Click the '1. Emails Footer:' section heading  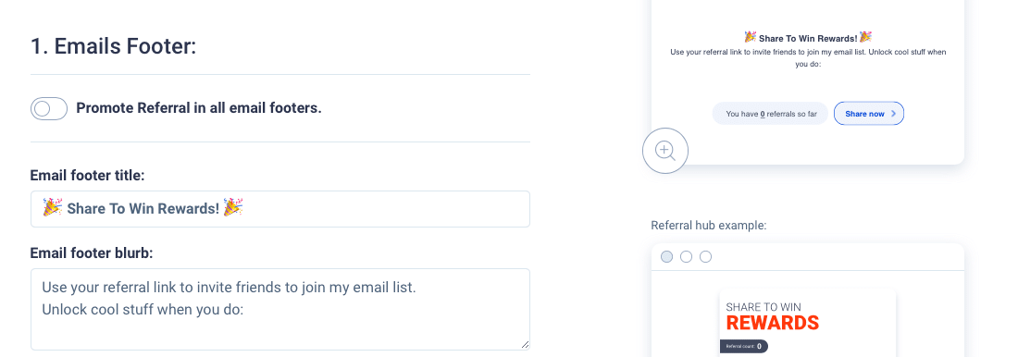click(113, 47)
